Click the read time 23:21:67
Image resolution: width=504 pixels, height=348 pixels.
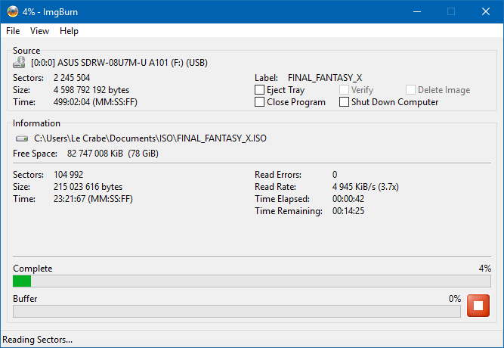pyautogui.click(x=93, y=199)
